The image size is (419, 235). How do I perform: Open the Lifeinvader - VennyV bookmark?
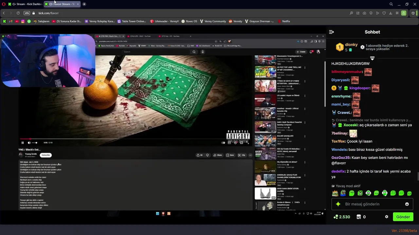[164, 21]
